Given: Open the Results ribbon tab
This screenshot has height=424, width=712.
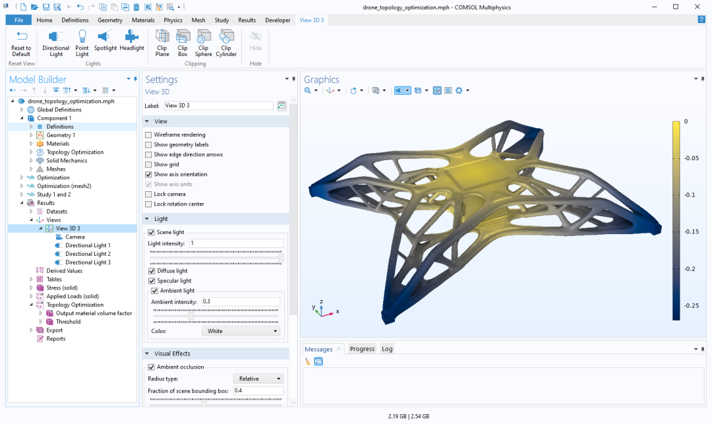Looking at the screenshot, I should tap(247, 20).
